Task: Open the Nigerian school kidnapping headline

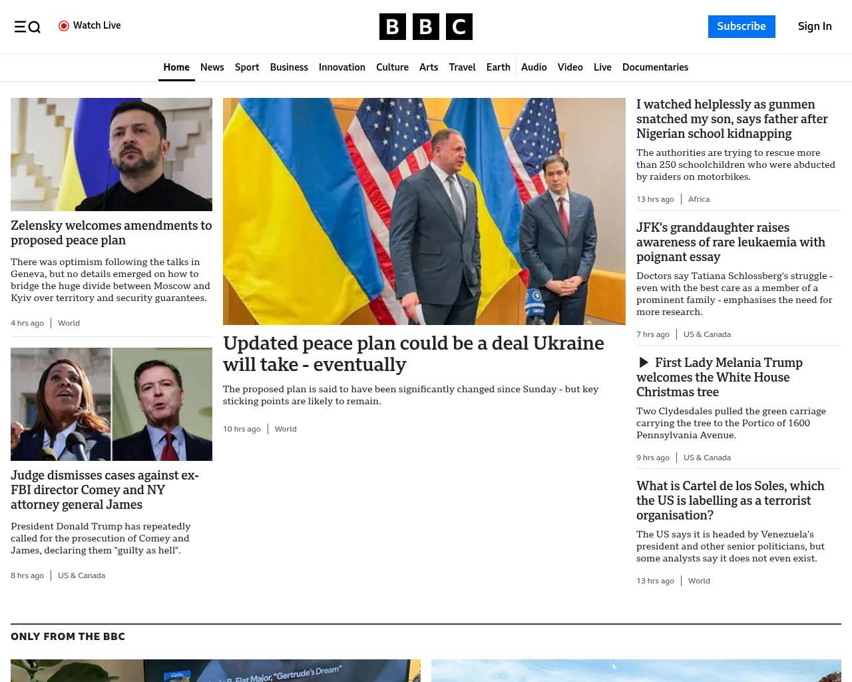Action: (x=732, y=119)
